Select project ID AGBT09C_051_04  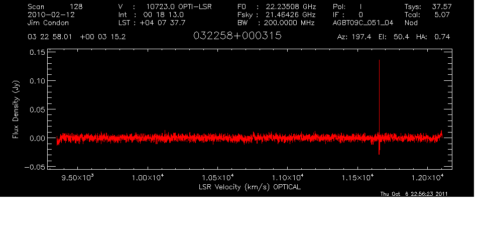pyautogui.click(x=363, y=23)
